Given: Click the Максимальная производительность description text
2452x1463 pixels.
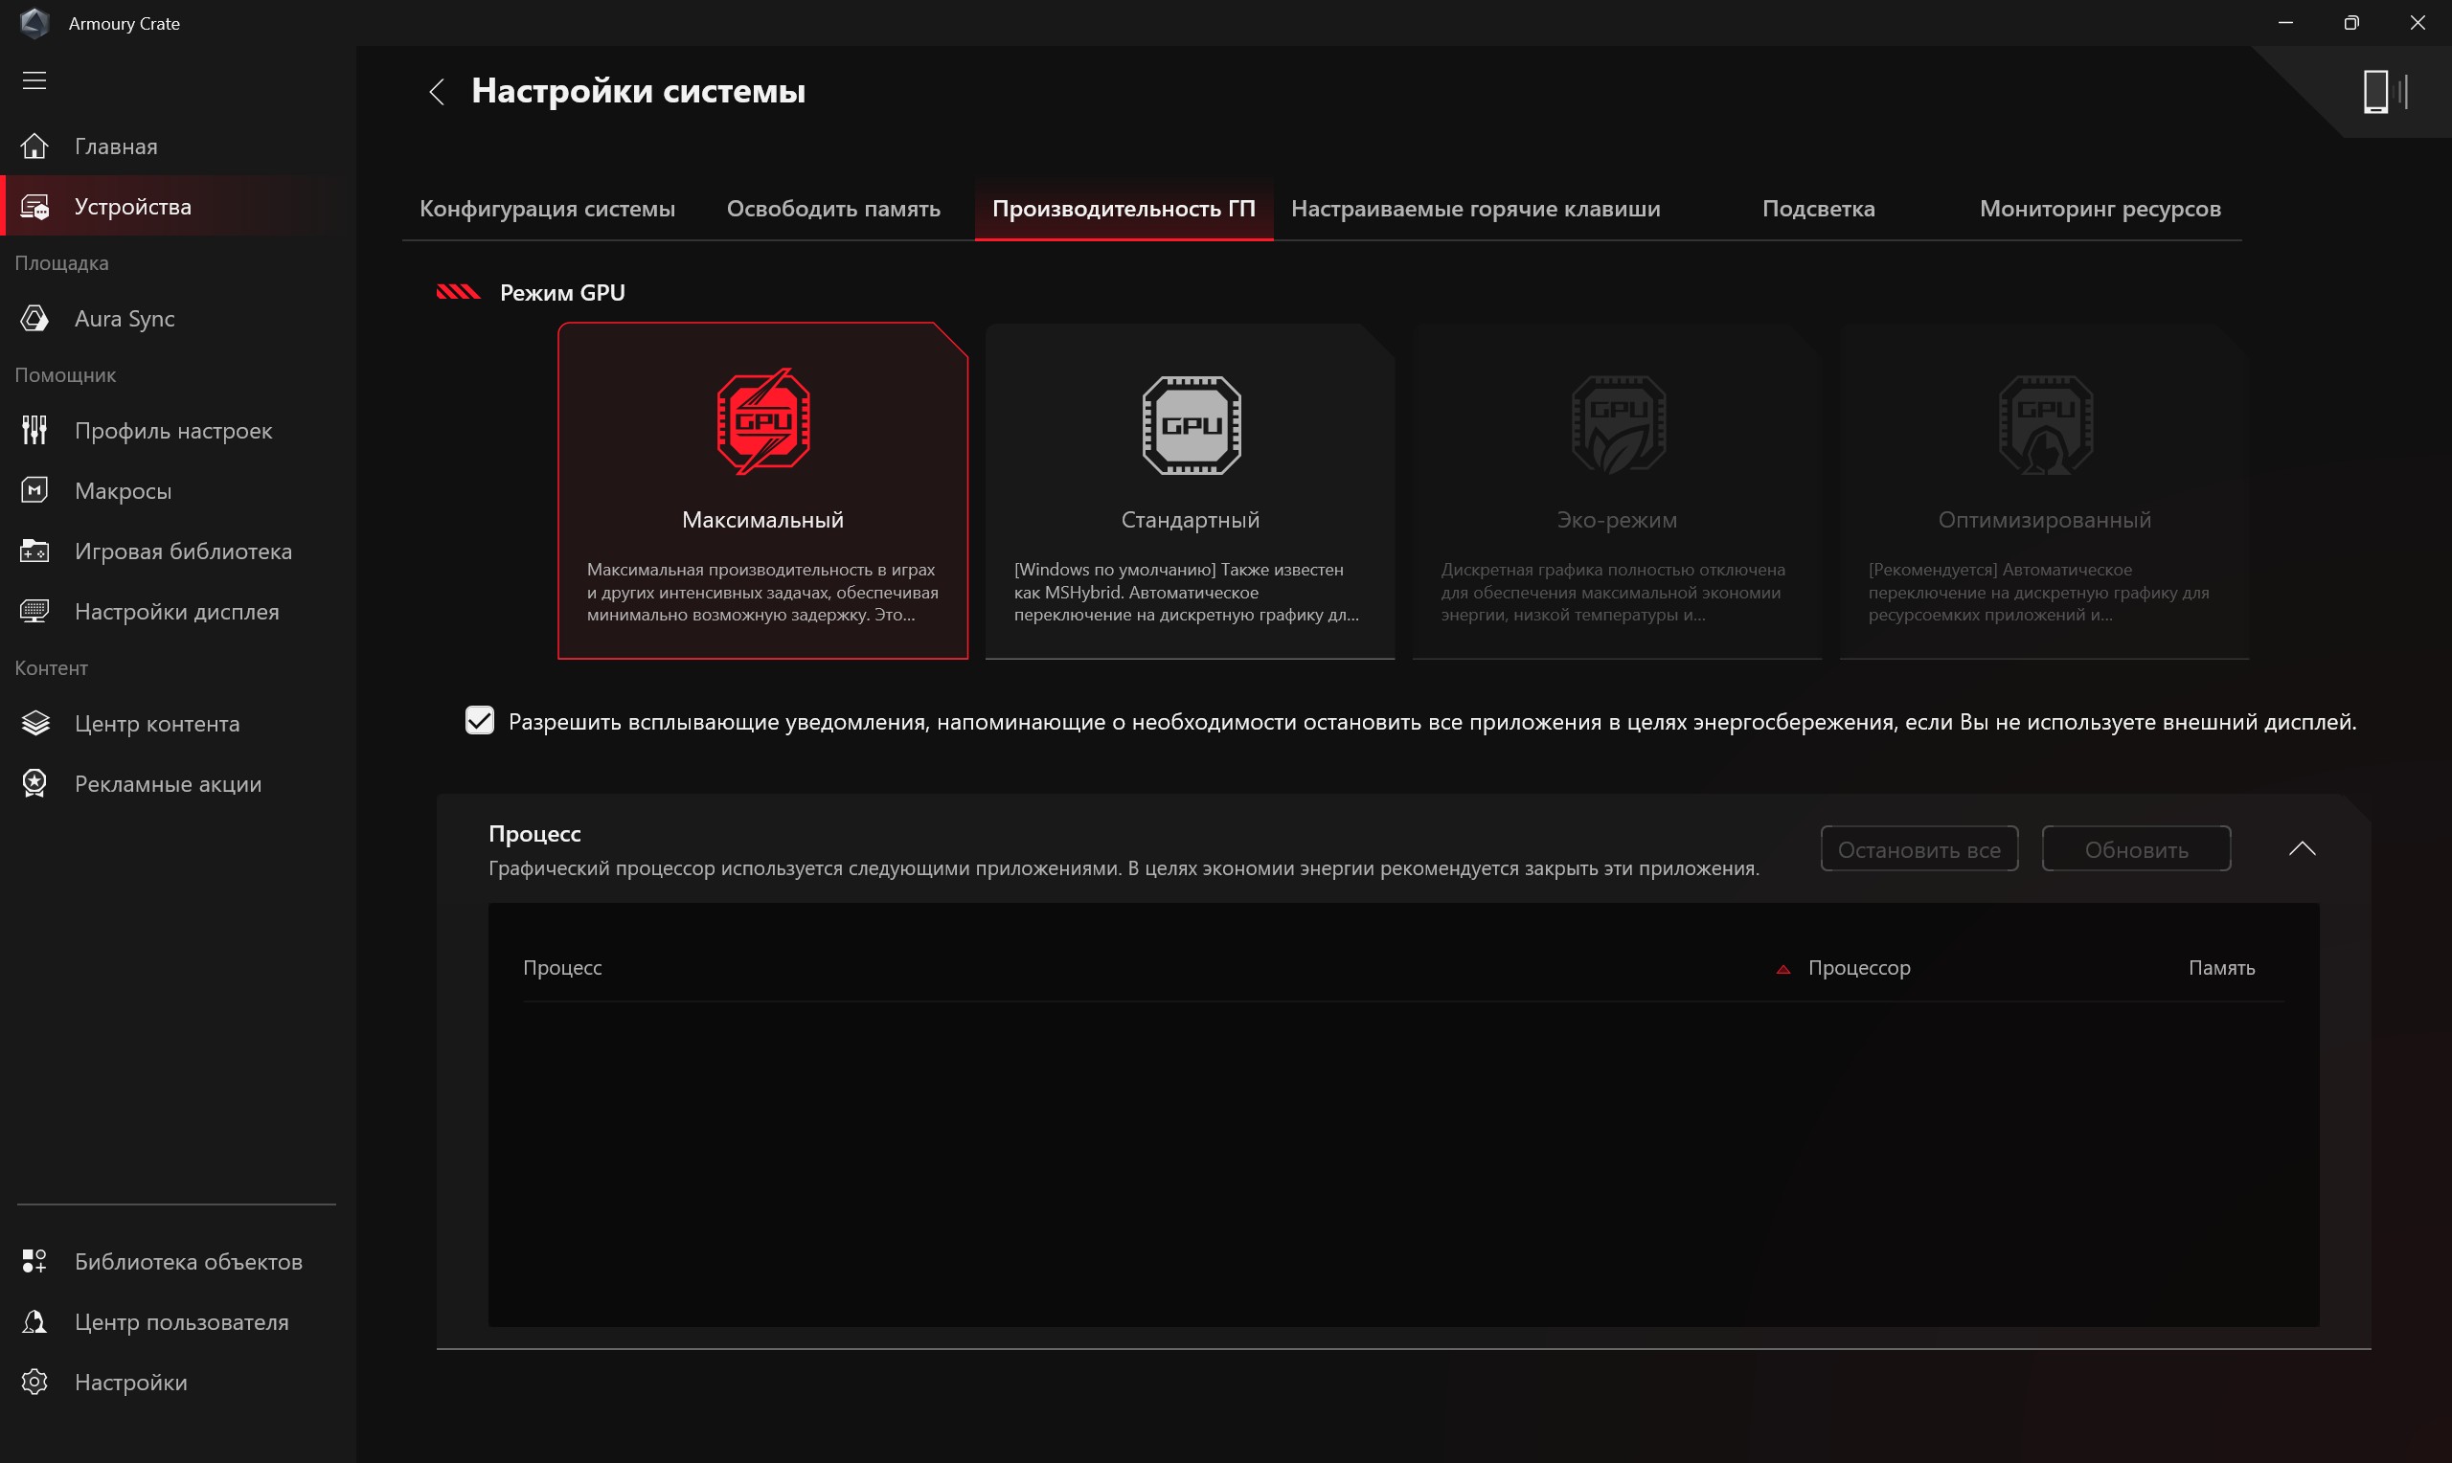Looking at the screenshot, I should (762, 593).
